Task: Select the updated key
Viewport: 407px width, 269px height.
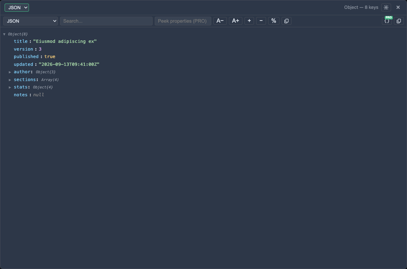Action: click(x=23, y=64)
